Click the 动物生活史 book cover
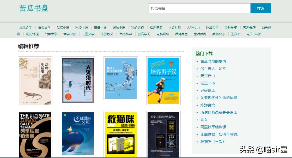This screenshot has height=158, width=292. (x=35, y=81)
